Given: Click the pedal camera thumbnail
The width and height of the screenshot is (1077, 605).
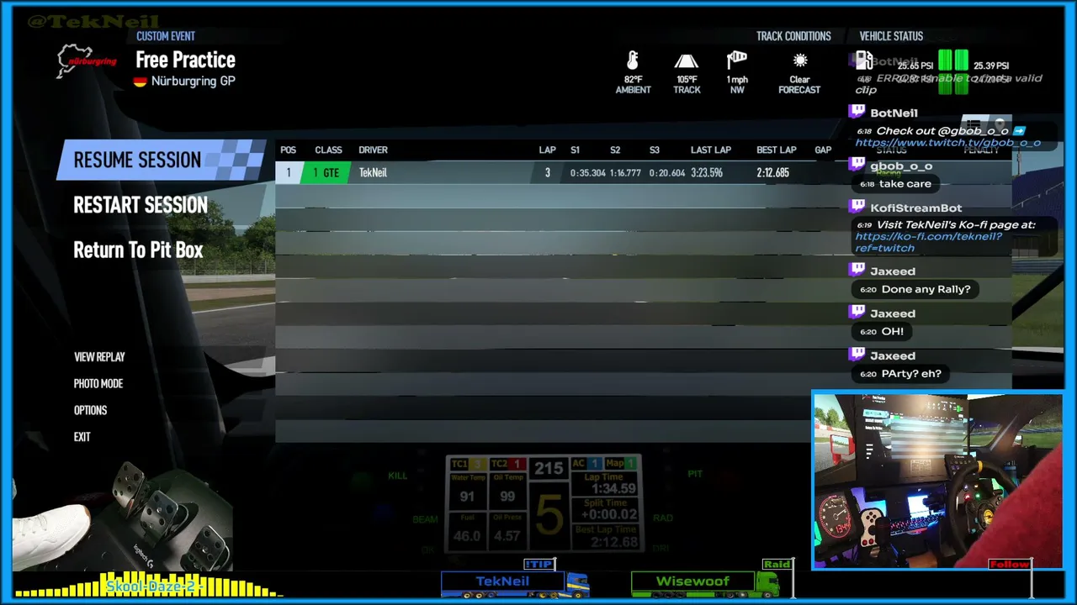Looking at the screenshot, I should (x=122, y=514).
